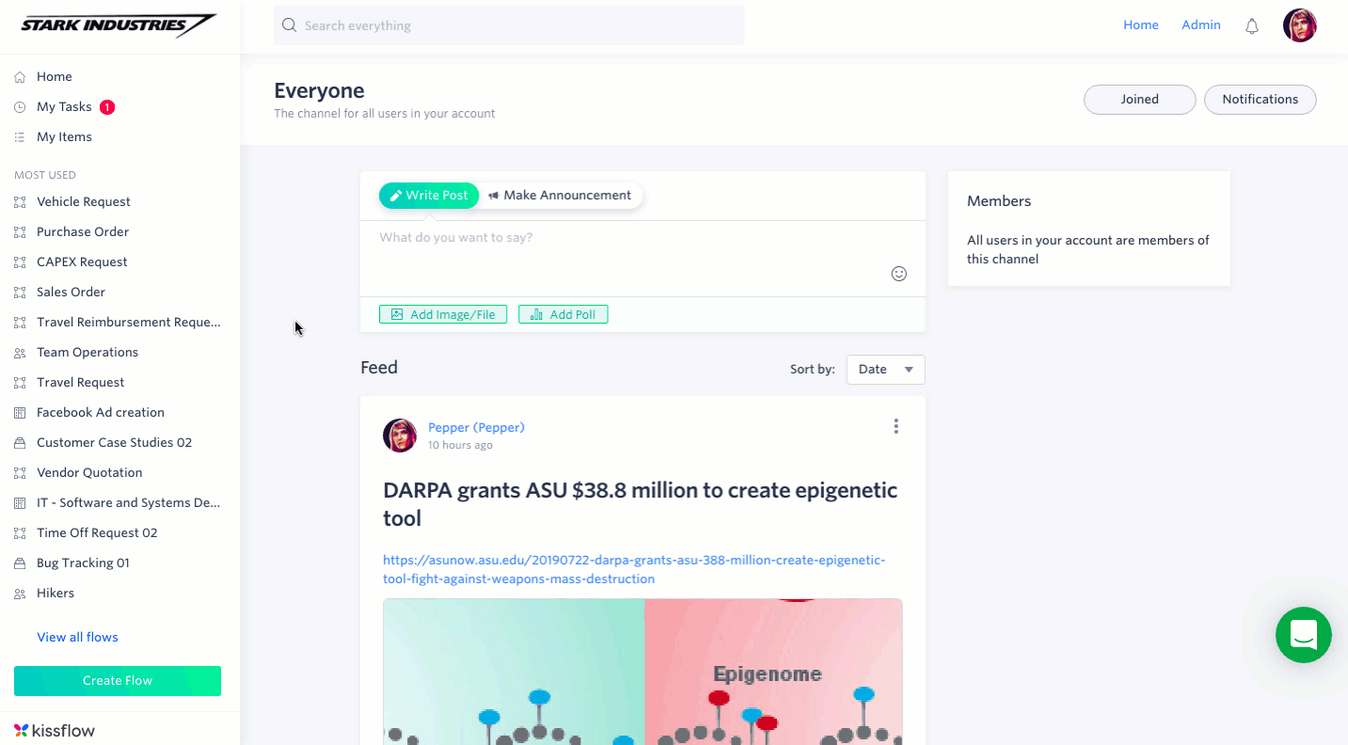Click the Stark Industries logo
Viewport: 1348px width, 745px height.
(x=119, y=25)
